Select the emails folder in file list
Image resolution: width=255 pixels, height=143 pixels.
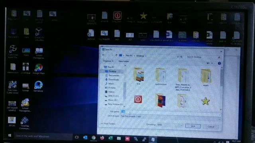[x=206, y=78]
